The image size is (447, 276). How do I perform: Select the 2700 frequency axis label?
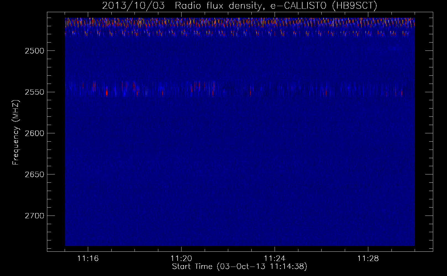34,216
